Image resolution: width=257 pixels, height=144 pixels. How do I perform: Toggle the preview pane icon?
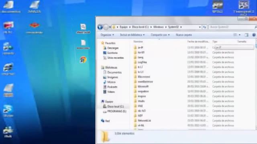(247, 35)
